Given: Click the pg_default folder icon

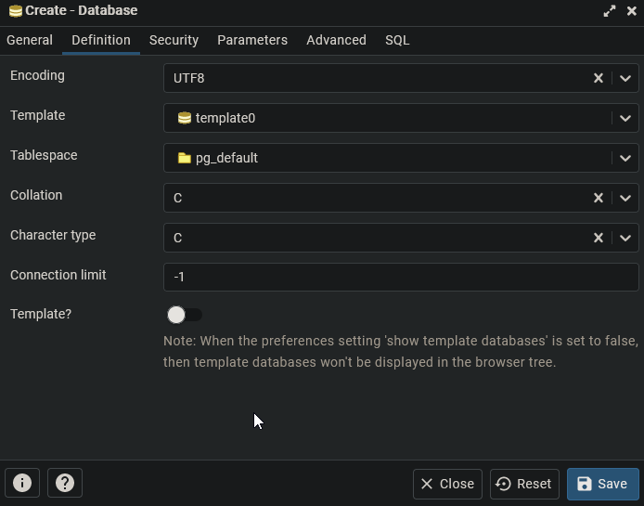Looking at the screenshot, I should (x=185, y=158).
